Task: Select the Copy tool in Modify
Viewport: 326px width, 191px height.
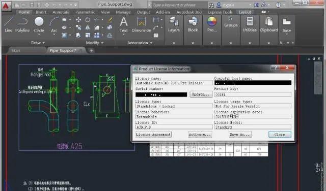Action: (78, 27)
